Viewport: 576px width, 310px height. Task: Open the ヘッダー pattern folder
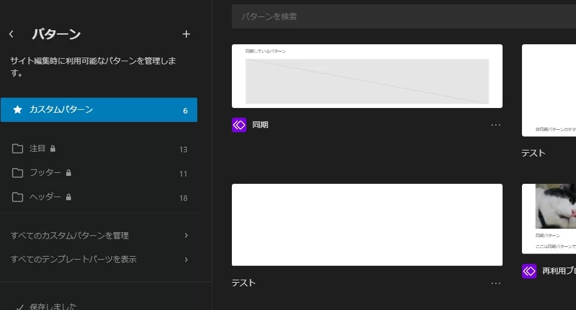(99, 197)
